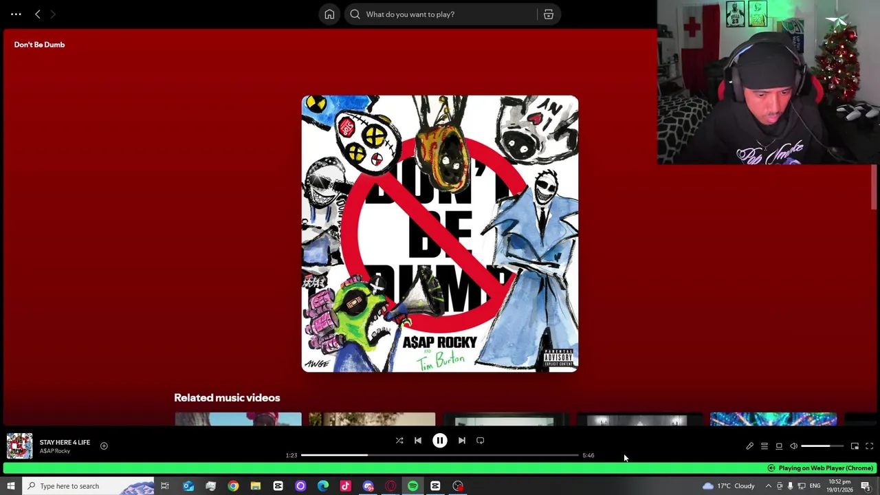880x495 pixels.
Task: Click the 1:23 elapsed time text
Action: click(291, 455)
